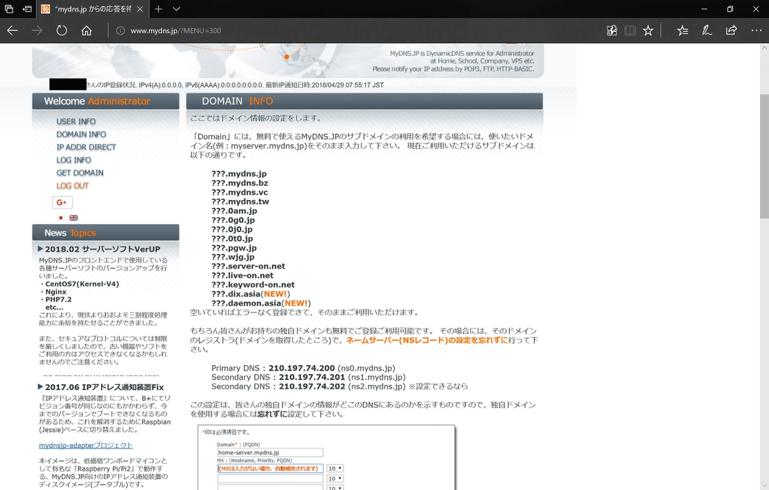Image resolution: width=769 pixels, height=490 pixels.
Task: Click the ???.keyword-on.net domain text
Action: (x=253, y=285)
